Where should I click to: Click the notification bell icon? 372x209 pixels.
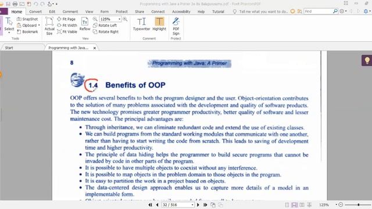[366, 12]
